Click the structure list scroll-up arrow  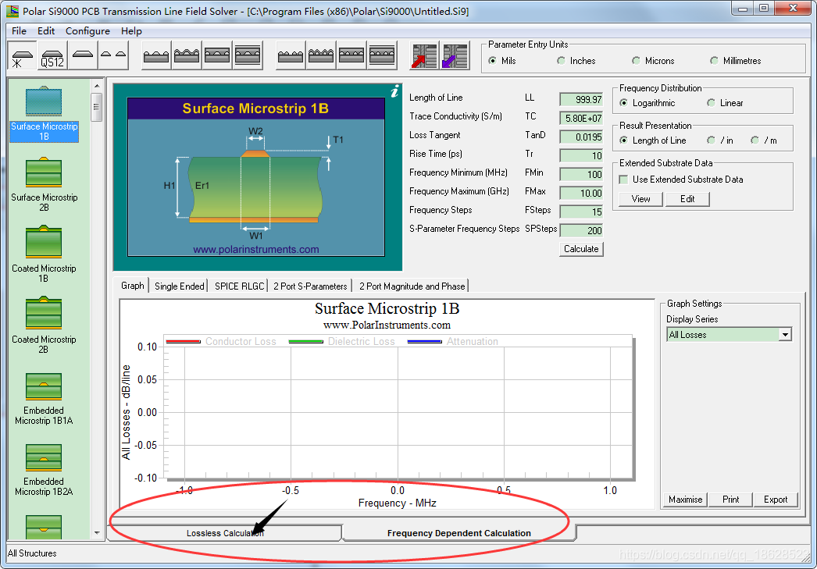coord(97,86)
